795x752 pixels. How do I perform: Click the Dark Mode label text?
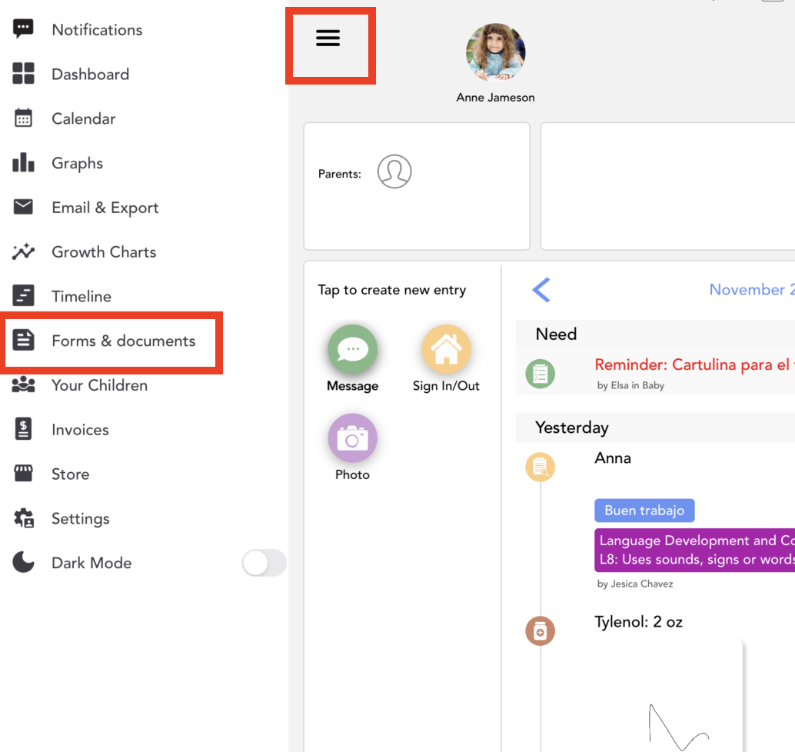point(91,563)
